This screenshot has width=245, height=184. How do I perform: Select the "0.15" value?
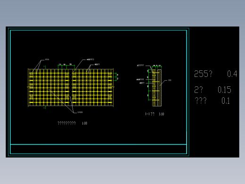(x=224, y=90)
